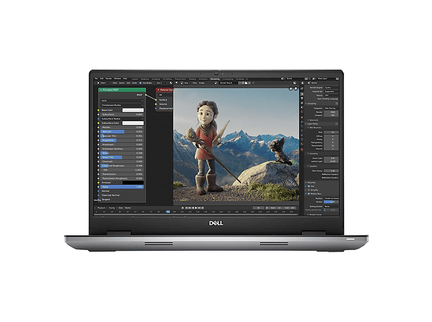Open the Christensen-Burley dropdown
Image resolution: width=432 pixels, height=322 pixels.
[x=122, y=105]
